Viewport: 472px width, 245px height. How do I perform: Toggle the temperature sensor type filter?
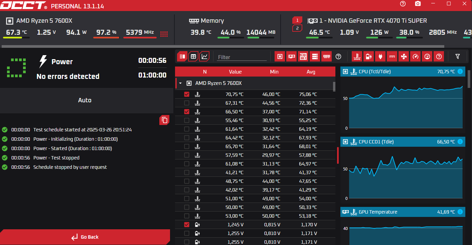click(x=357, y=56)
